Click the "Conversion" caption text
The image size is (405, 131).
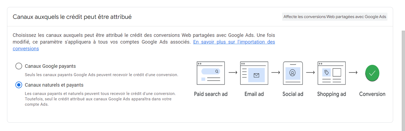click(372, 94)
